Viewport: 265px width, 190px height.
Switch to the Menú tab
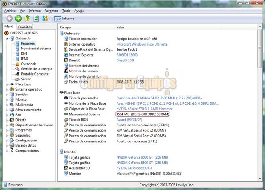[x=9, y=27]
